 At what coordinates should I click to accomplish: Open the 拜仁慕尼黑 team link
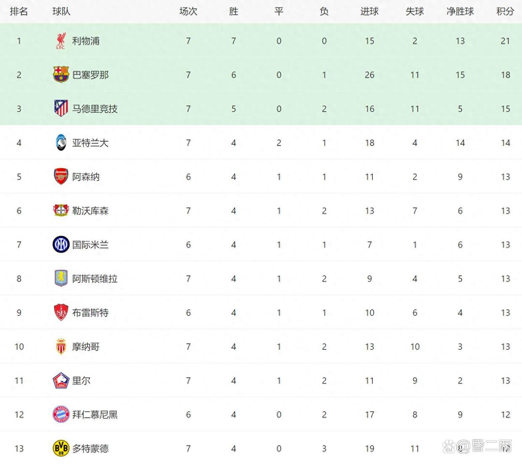tap(95, 414)
